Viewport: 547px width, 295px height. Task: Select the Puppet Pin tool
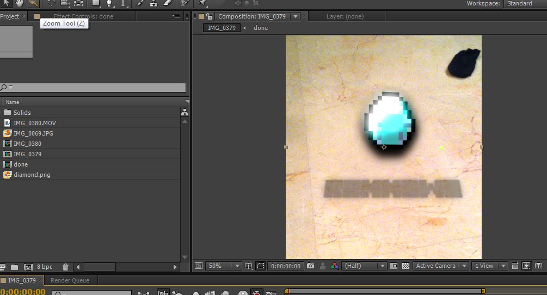click(202, 3)
